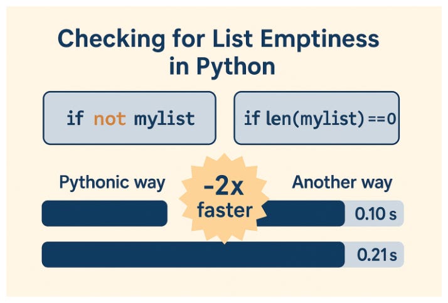Click "if" in the len(mylist) code box
Image resolution: width=448 pixels, height=303 pixels.
coord(251,118)
